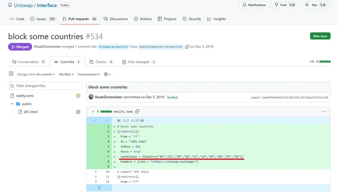Toggle the file tree sidebar icon
Screen dimensions: 338x193
coord(11,74)
